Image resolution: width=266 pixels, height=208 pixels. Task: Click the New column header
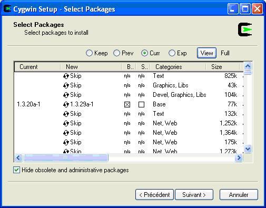[91, 67]
